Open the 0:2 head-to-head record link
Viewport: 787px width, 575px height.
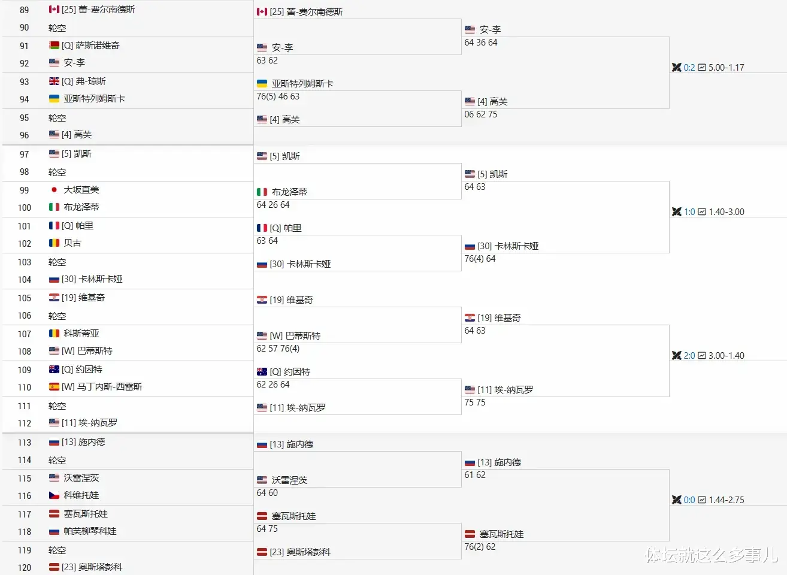click(x=689, y=68)
